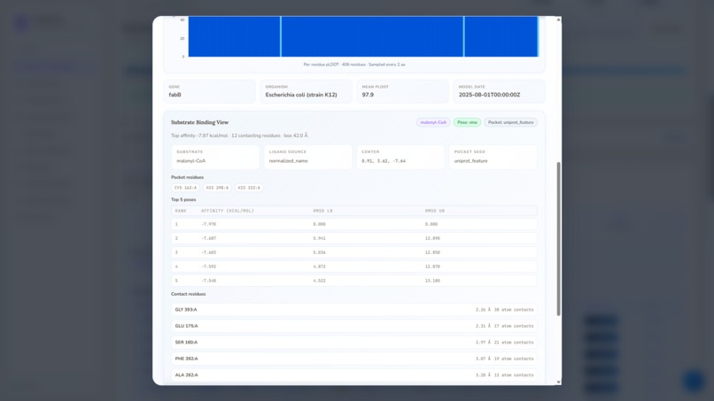Click the Pocket: uniprot_feature badge
Screen dimensions: 714x401
[x=510, y=122]
